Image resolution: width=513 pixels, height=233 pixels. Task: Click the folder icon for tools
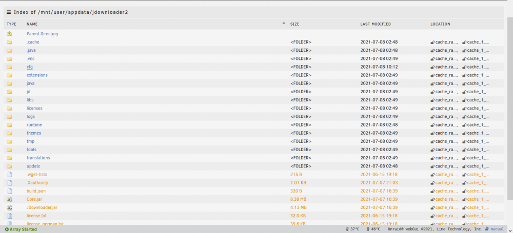coord(9,150)
